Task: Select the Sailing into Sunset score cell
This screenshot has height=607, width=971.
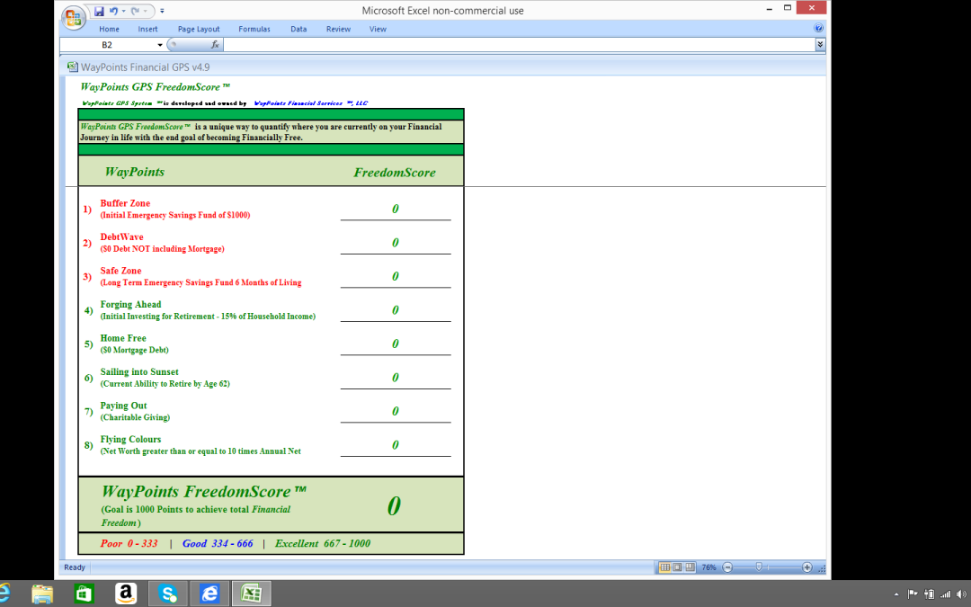Action: 395,378
